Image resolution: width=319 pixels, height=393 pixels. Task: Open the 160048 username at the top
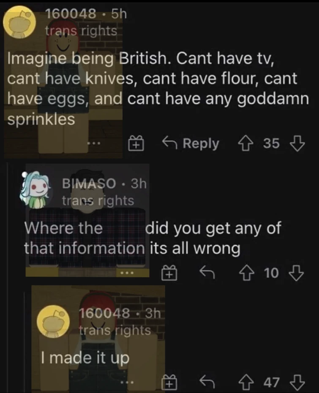(x=71, y=14)
